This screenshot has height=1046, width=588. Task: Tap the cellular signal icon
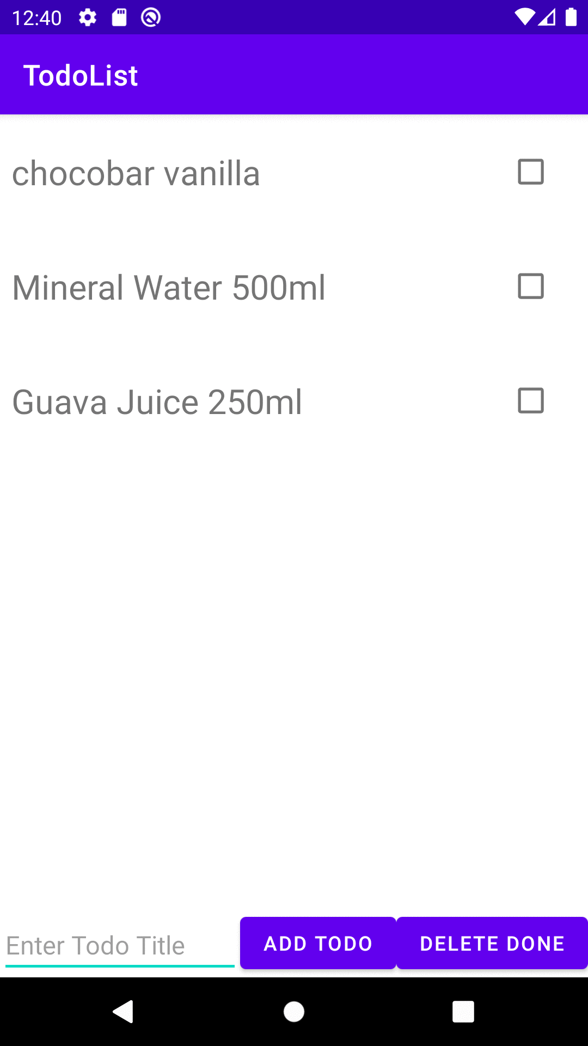(x=547, y=17)
